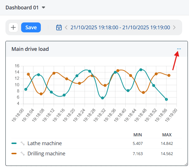Click the Main drive load widget title
The image size is (189, 167).
pos(30,49)
